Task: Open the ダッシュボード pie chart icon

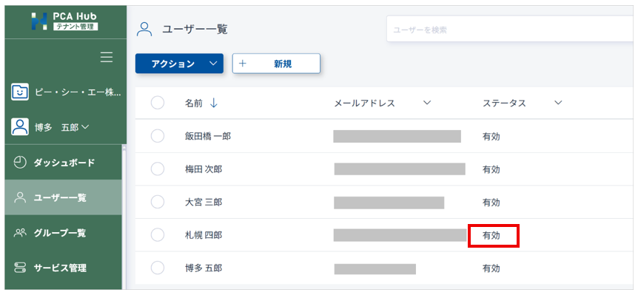Action: 19,163
